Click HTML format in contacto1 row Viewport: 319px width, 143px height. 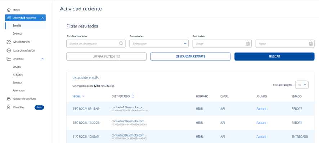199,109
